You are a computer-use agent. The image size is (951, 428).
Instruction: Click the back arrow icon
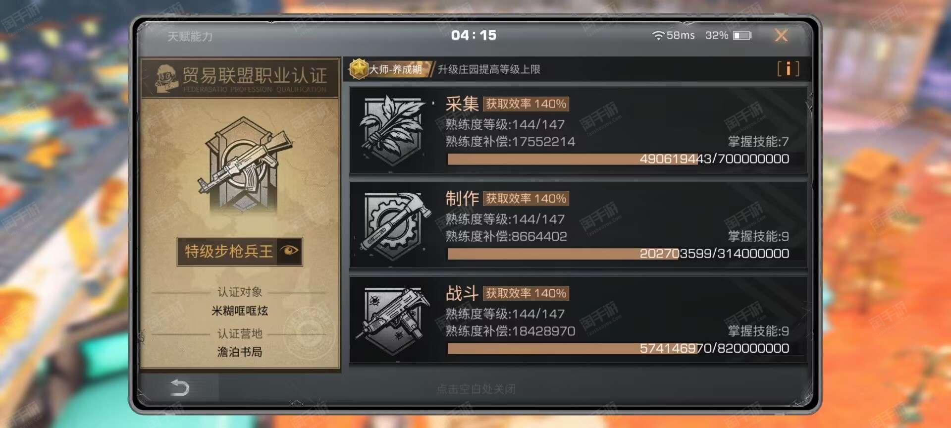coord(180,387)
